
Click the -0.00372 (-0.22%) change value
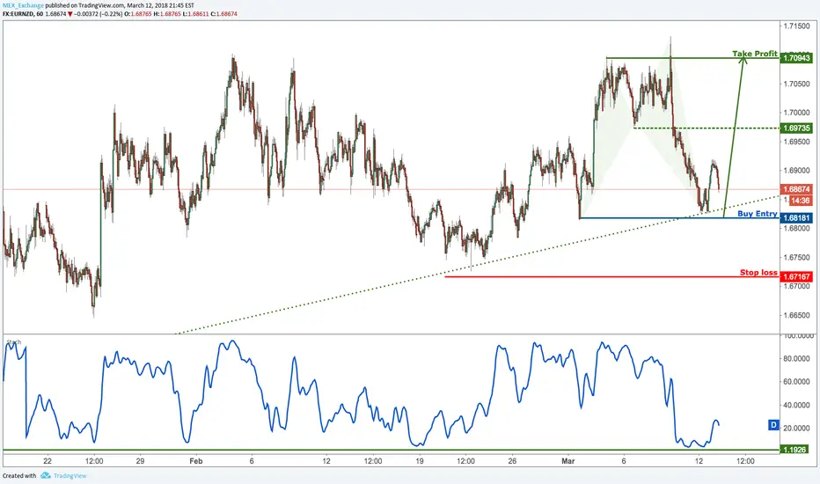point(98,14)
